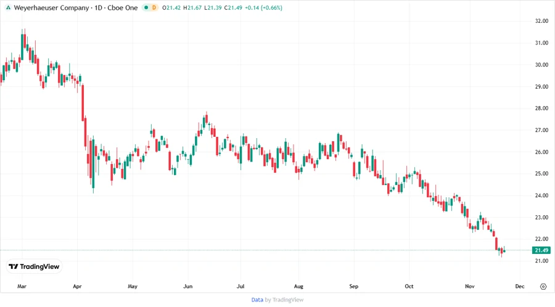
Task: Click the 30.00 price axis label
Action: point(541,65)
